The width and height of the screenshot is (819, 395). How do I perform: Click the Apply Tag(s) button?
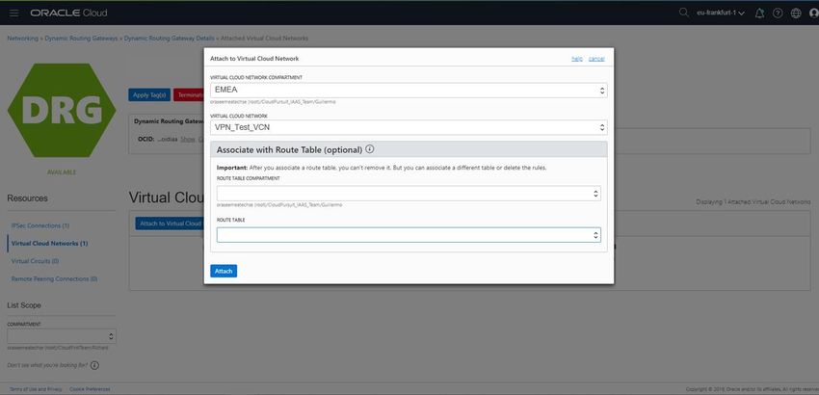click(x=149, y=95)
